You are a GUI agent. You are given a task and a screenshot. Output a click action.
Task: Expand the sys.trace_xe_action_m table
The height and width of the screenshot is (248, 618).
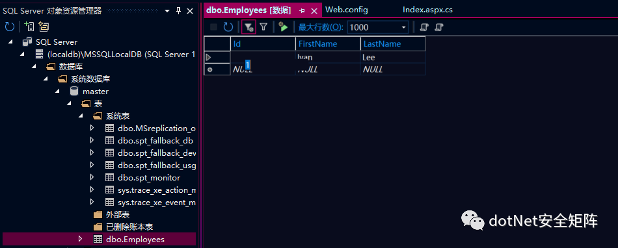[x=92, y=190]
